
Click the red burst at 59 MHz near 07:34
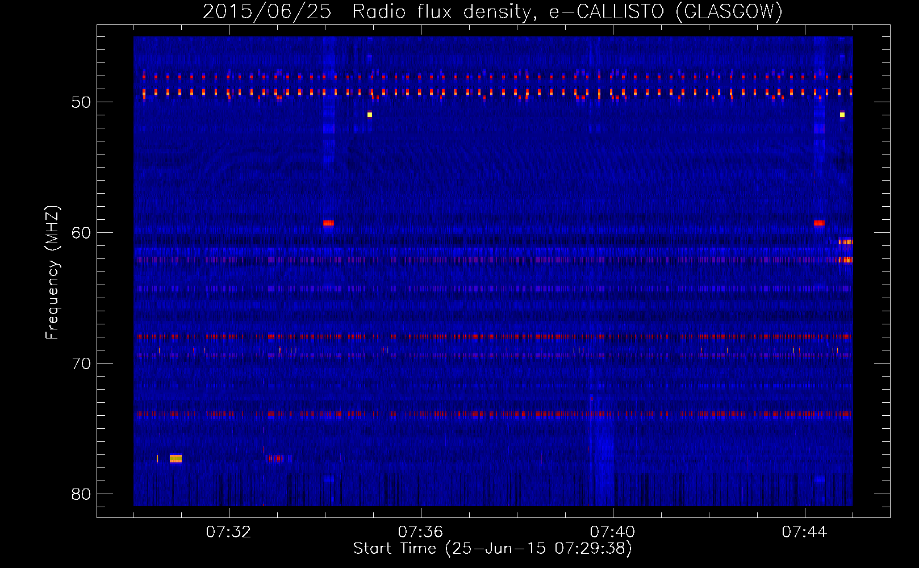pos(328,223)
